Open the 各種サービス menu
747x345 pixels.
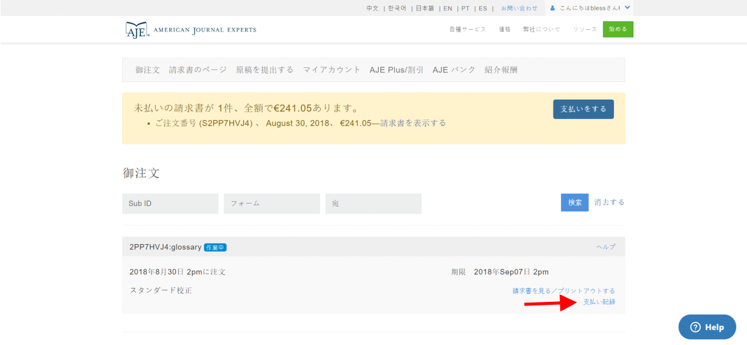(468, 29)
